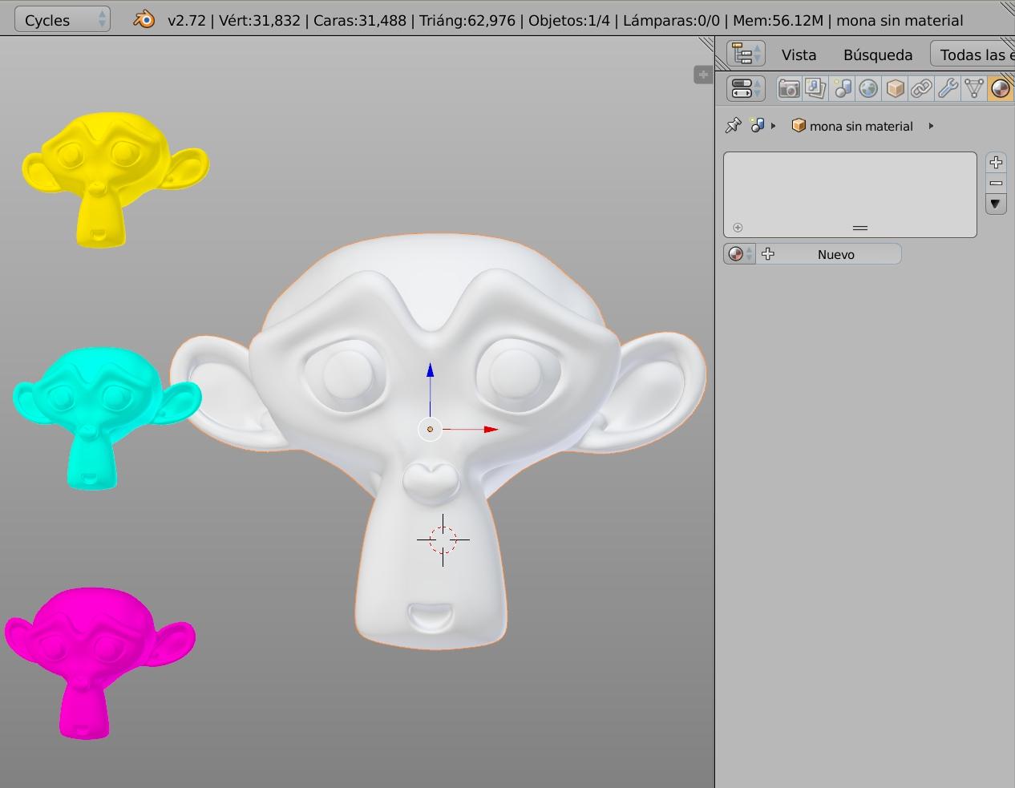
Task: Switch to the Object Data tab (triangle mesh)
Action: 974,89
